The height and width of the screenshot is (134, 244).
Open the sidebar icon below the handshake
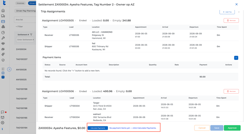click(3, 49)
